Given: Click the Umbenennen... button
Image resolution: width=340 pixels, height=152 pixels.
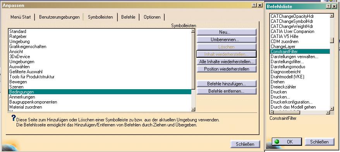Looking at the screenshot, I should point(227,40).
